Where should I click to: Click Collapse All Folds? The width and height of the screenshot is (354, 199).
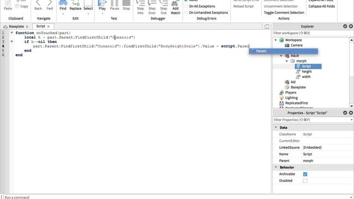click(321, 6)
